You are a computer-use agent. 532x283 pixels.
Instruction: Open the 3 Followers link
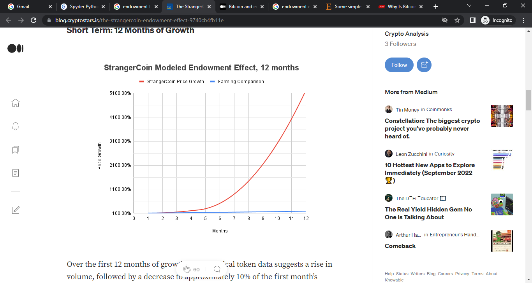click(x=400, y=44)
